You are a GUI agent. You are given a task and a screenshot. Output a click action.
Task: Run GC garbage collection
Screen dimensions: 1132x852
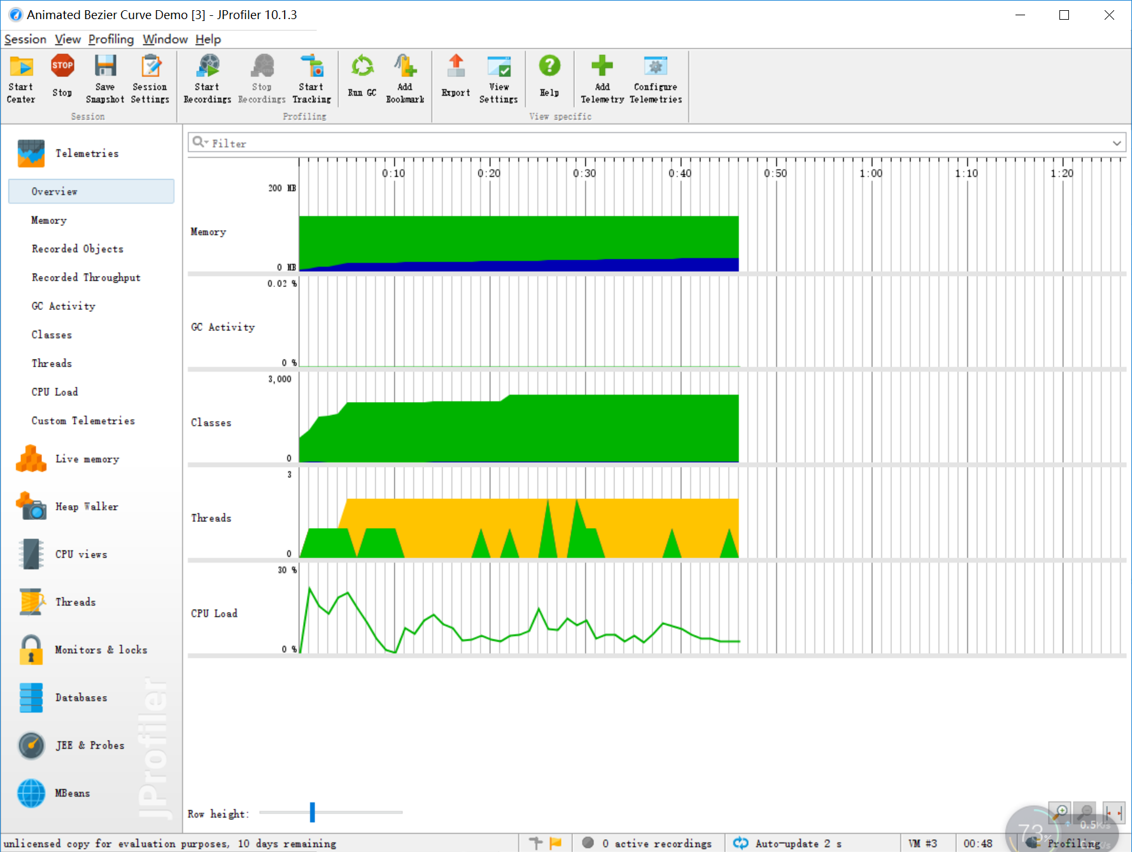coord(362,76)
